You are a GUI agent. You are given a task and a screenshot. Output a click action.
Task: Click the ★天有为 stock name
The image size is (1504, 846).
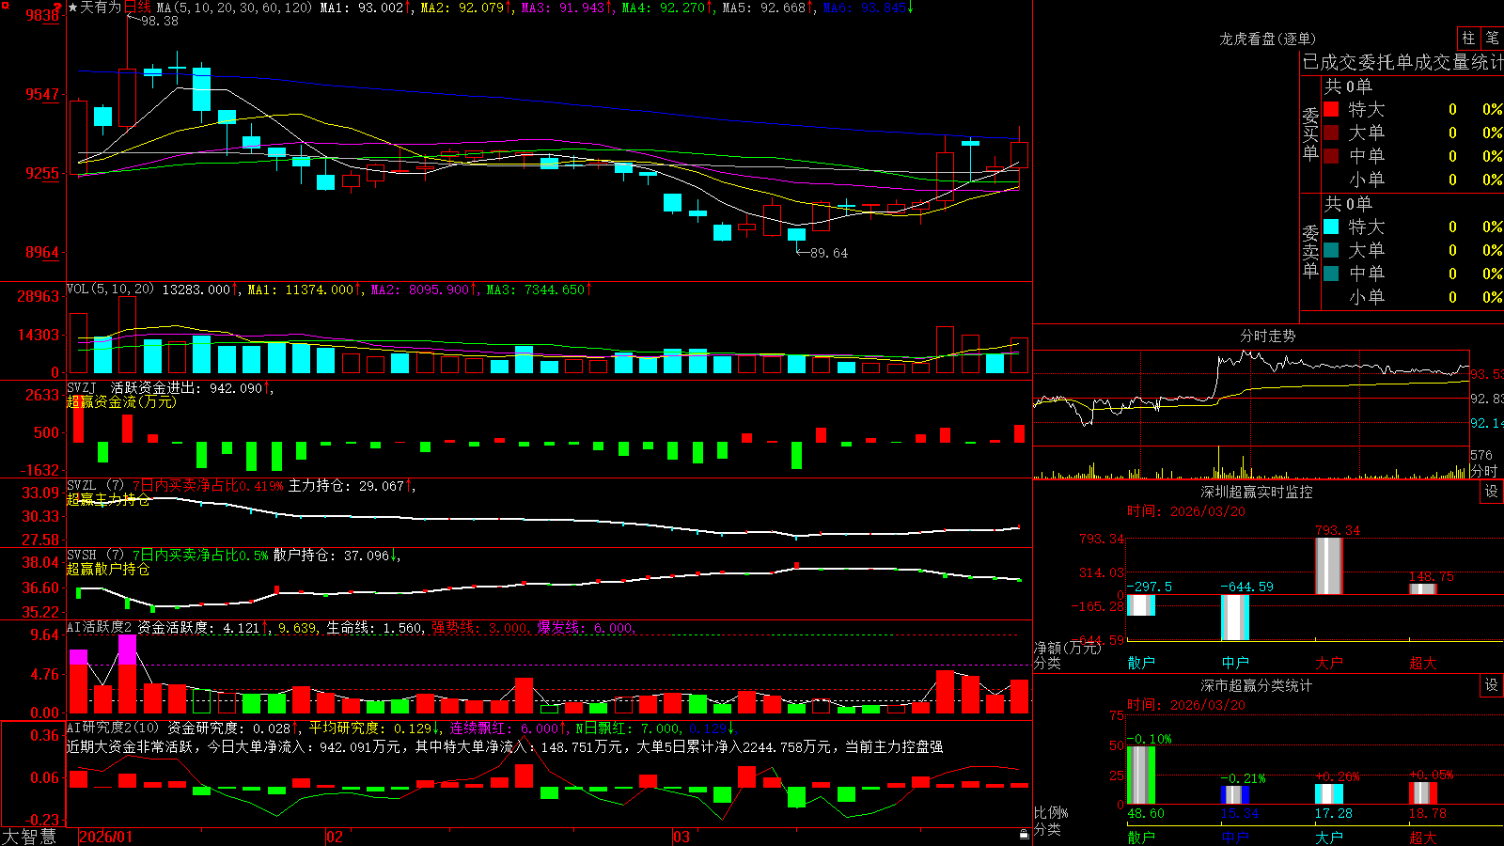(94, 8)
